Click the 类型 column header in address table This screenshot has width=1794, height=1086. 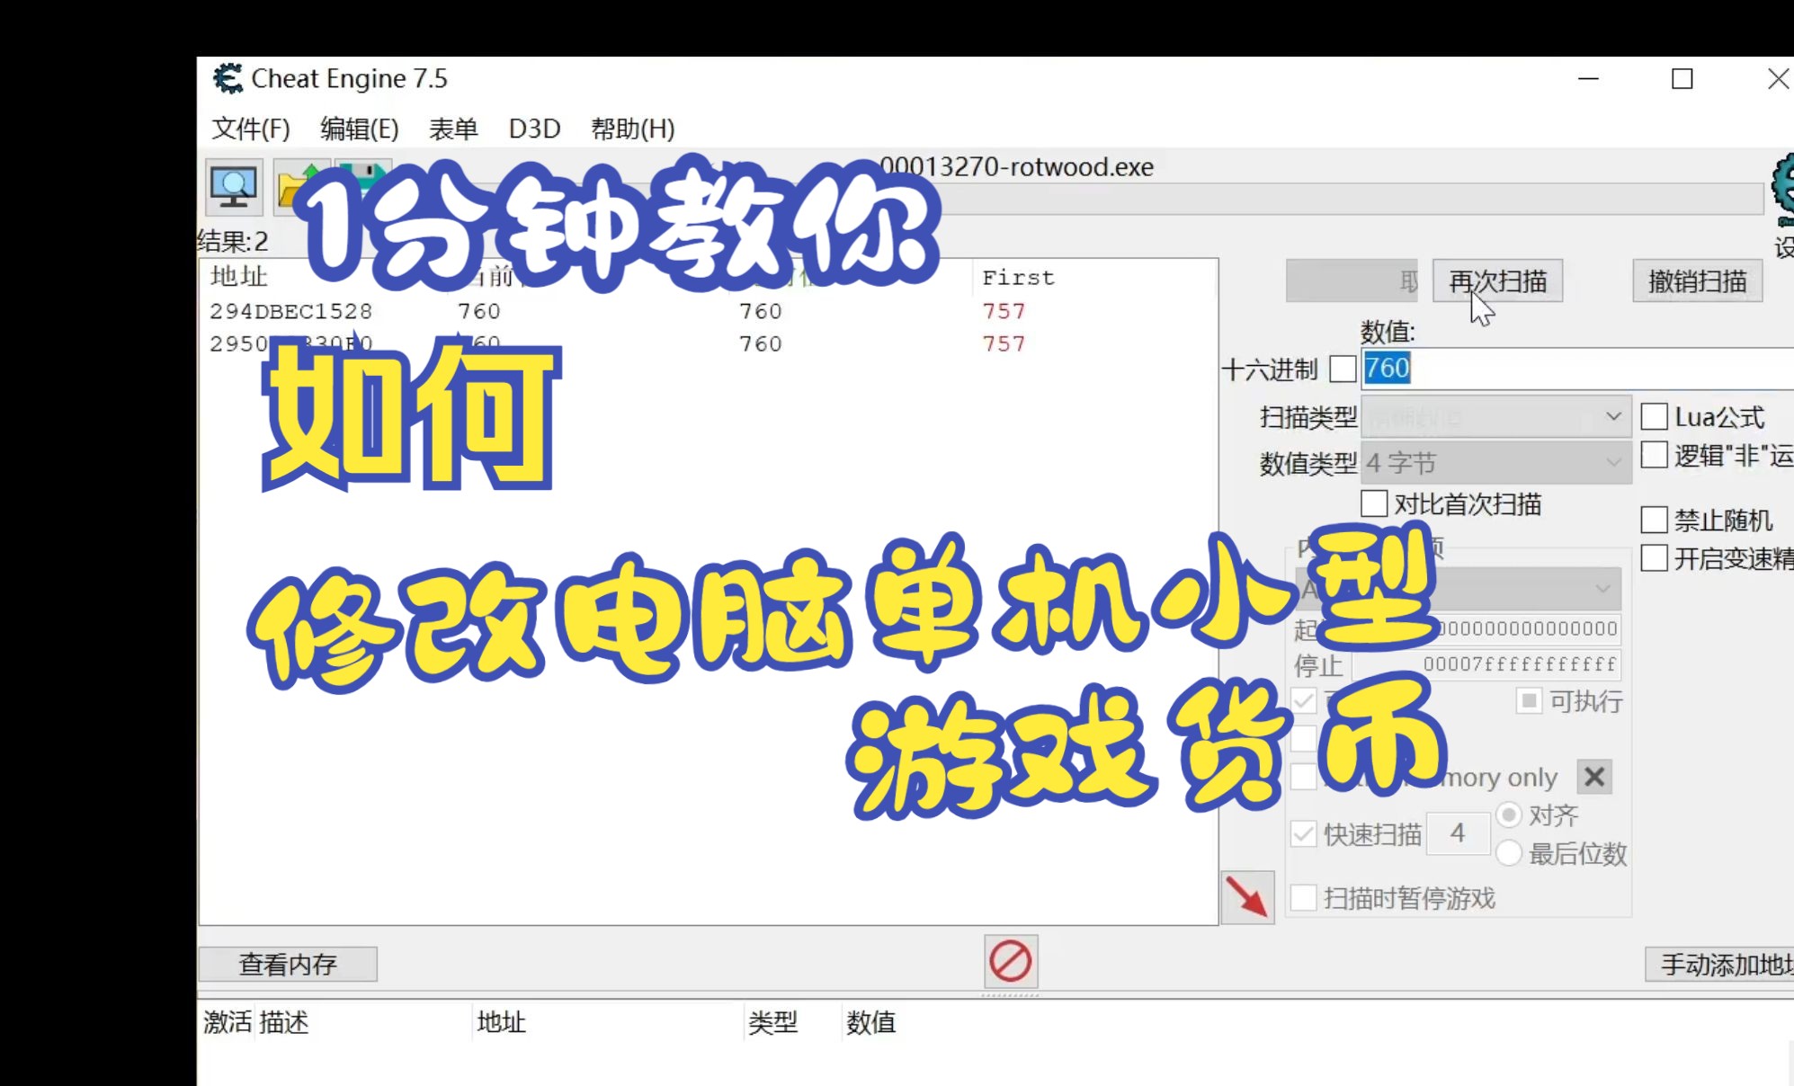pos(772,1022)
